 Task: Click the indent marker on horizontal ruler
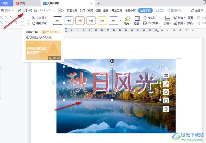click(66, 31)
